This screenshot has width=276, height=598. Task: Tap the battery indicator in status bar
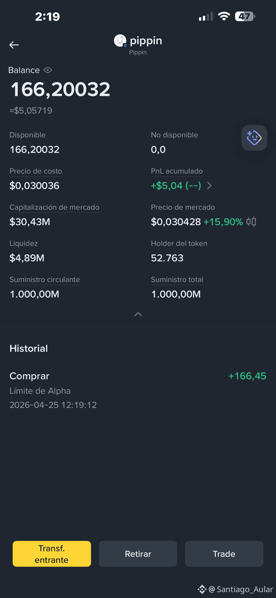(x=245, y=16)
